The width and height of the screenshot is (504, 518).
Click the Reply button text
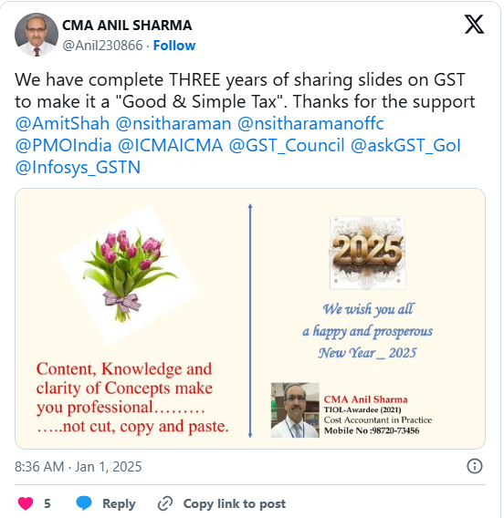click(119, 503)
